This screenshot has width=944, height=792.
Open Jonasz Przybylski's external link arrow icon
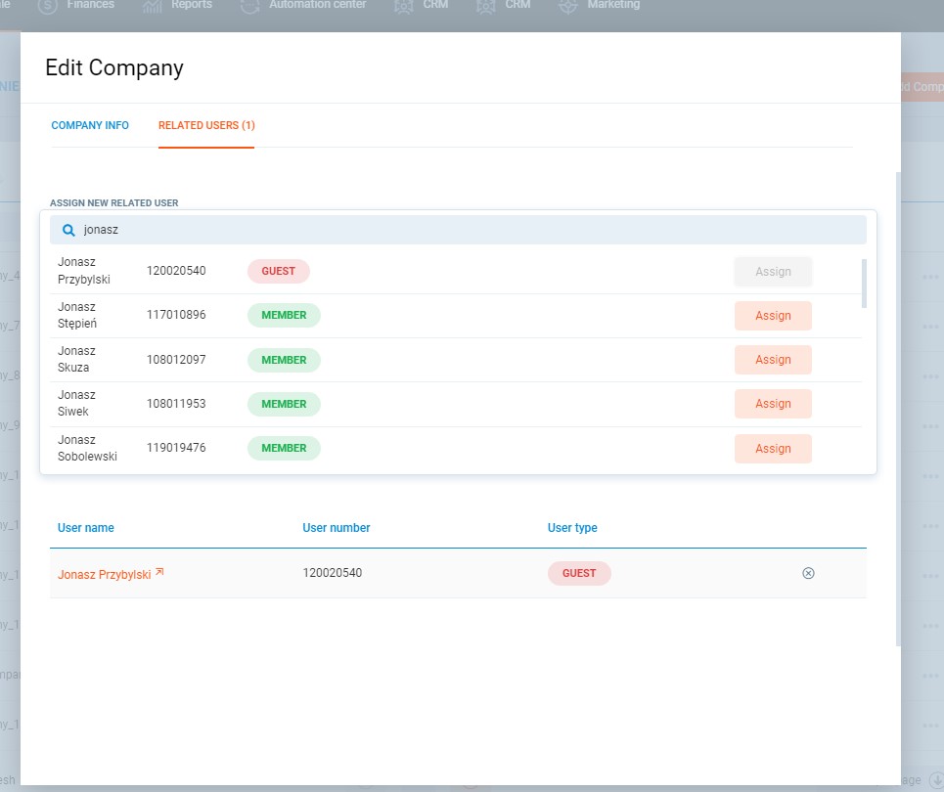click(x=159, y=573)
